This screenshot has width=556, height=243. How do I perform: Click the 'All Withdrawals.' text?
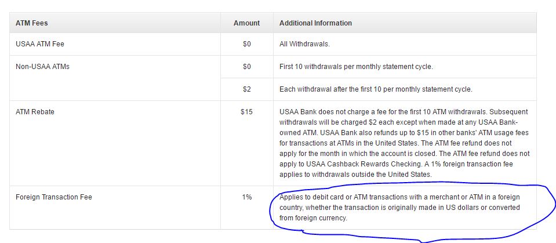click(304, 44)
